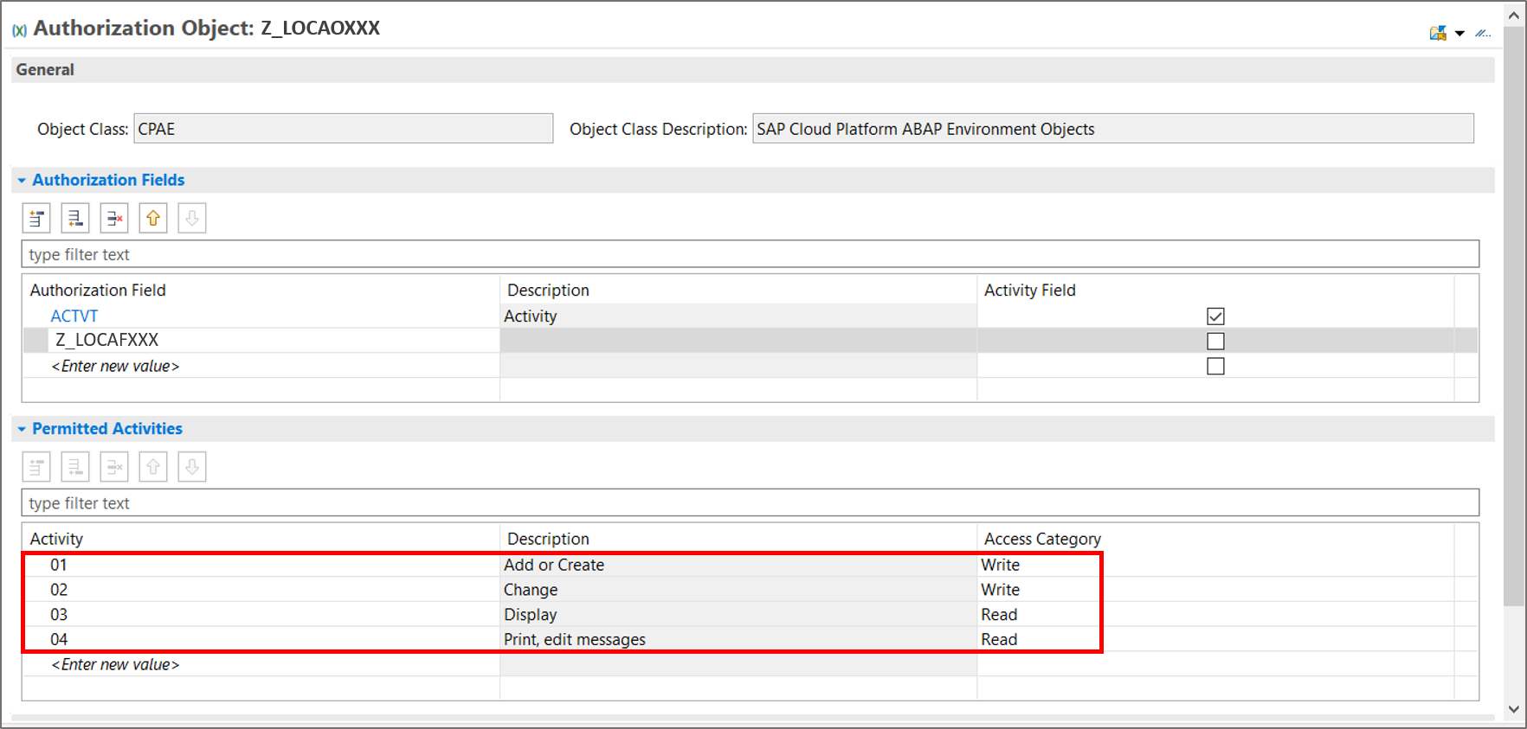This screenshot has width=1527, height=729.
Task: Click insert-row-below icon in Permitted Activities toolbar
Action: click(75, 467)
